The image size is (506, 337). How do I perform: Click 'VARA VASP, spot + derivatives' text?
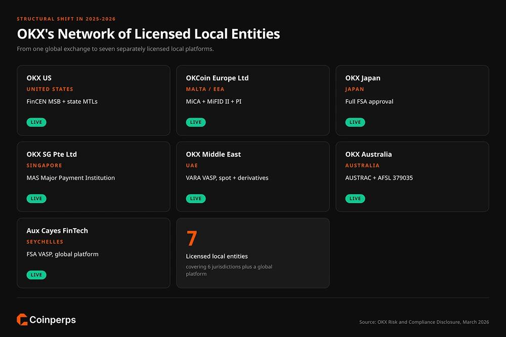click(227, 178)
